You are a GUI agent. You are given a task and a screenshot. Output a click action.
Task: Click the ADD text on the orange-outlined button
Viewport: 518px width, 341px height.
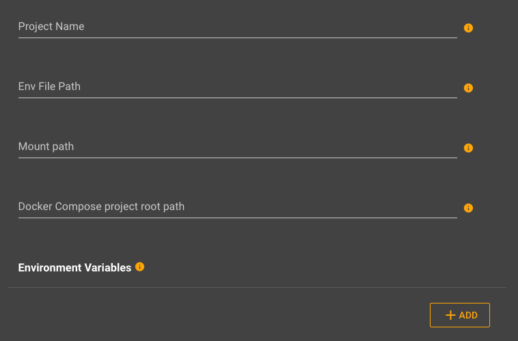pyautogui.click(x=468, y=315)
